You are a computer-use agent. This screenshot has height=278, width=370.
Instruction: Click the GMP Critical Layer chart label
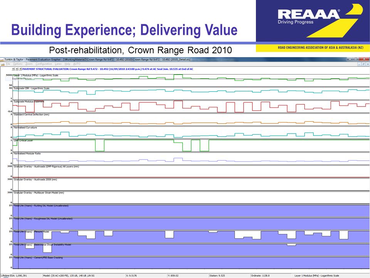[x=24, y=141]
